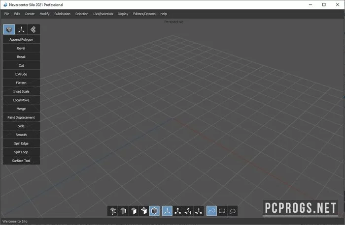Click the Spin Edge button
The image size is (345, 225).
[21, 143]
